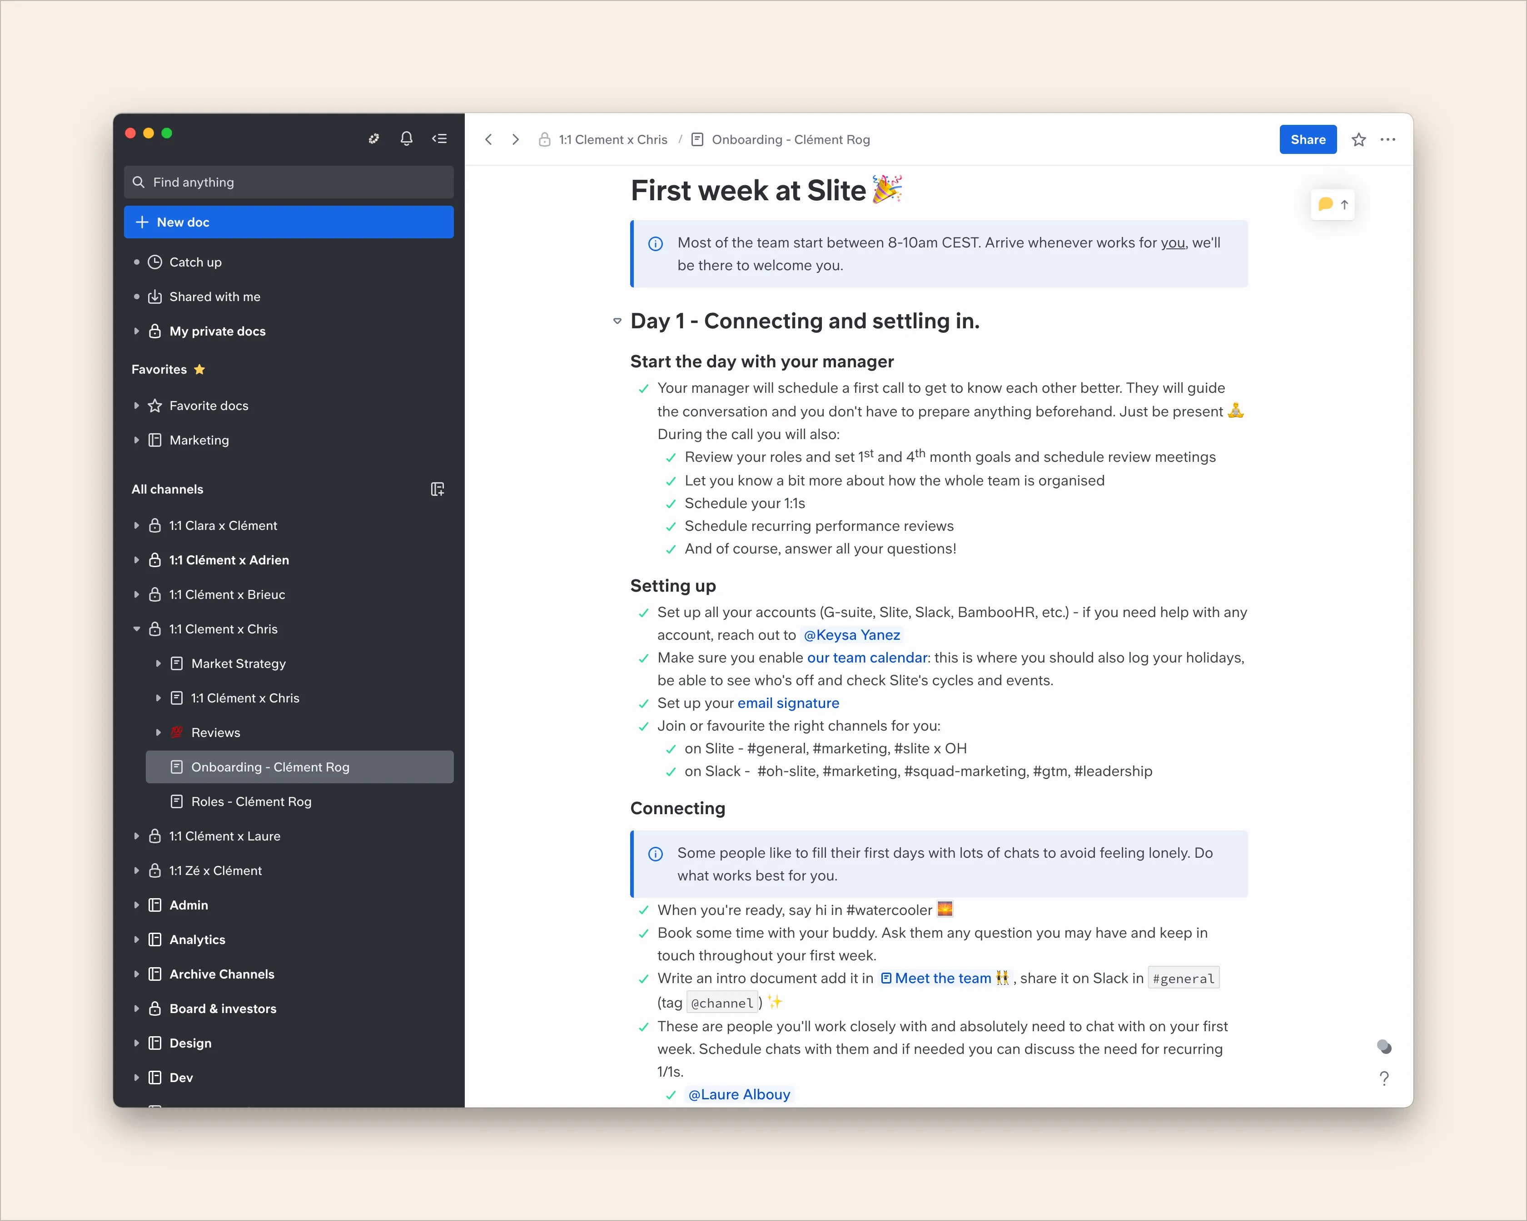Open the our team calendar link
The image size is (1527, 1221).
[x=867, y=657]
